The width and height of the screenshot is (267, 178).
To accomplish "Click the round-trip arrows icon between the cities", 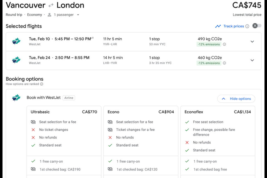I will tap(51, 5).
